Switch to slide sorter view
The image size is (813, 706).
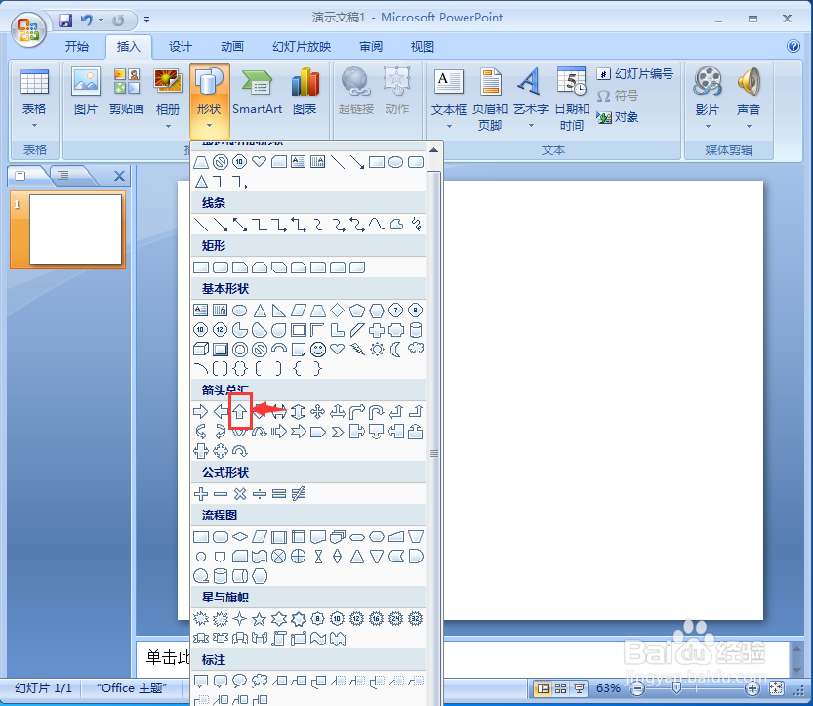561,688
